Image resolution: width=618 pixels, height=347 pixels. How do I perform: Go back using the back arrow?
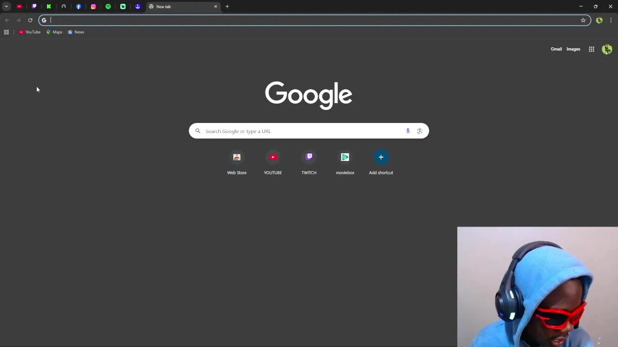pyautogui.click(x=7, y=20)
